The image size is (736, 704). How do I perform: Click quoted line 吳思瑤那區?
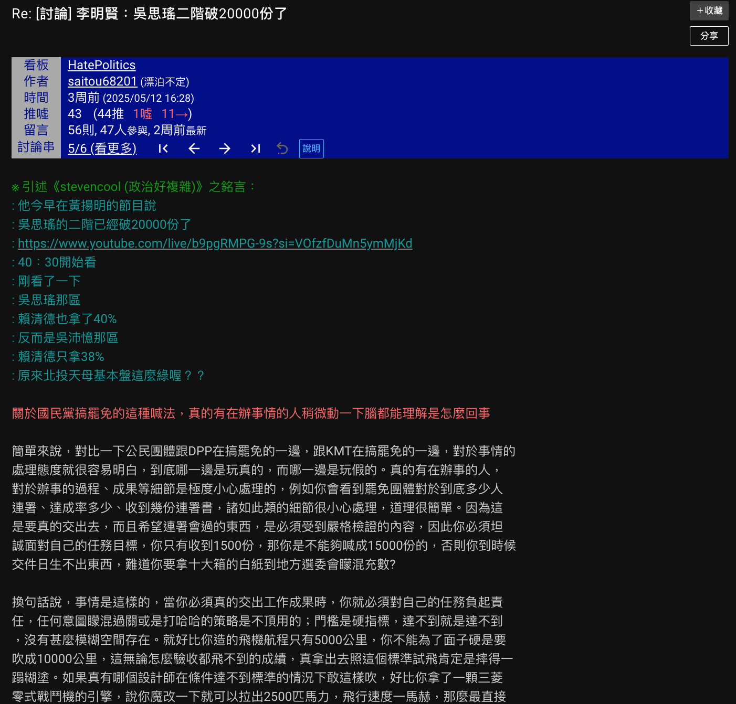pos(46,300)
